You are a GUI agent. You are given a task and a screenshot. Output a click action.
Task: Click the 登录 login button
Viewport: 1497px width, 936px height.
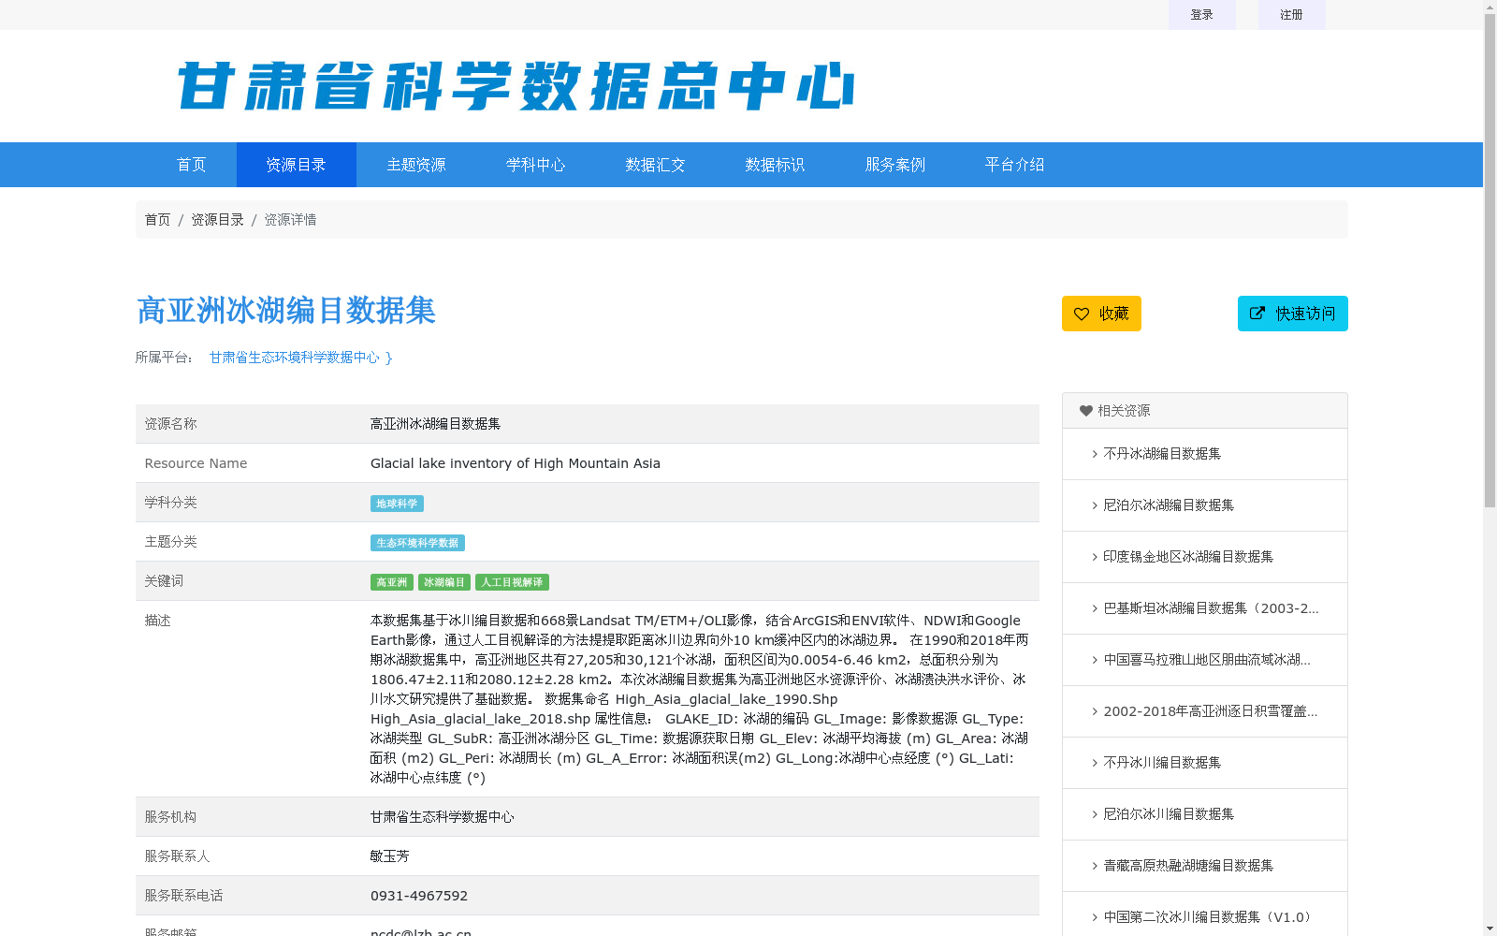[1202, 15]
